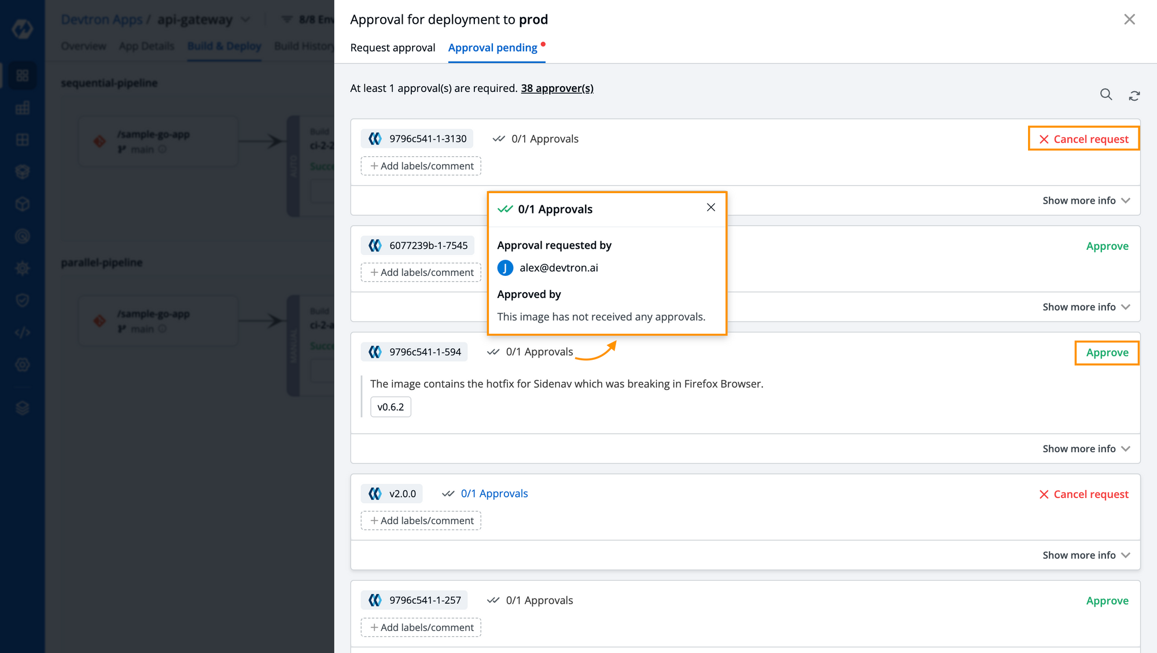The height and width of the screenshot is (653, 1157).
Task: Open 0/1 Approvals details for 9796c541-1-594
Action: (530, 352)
